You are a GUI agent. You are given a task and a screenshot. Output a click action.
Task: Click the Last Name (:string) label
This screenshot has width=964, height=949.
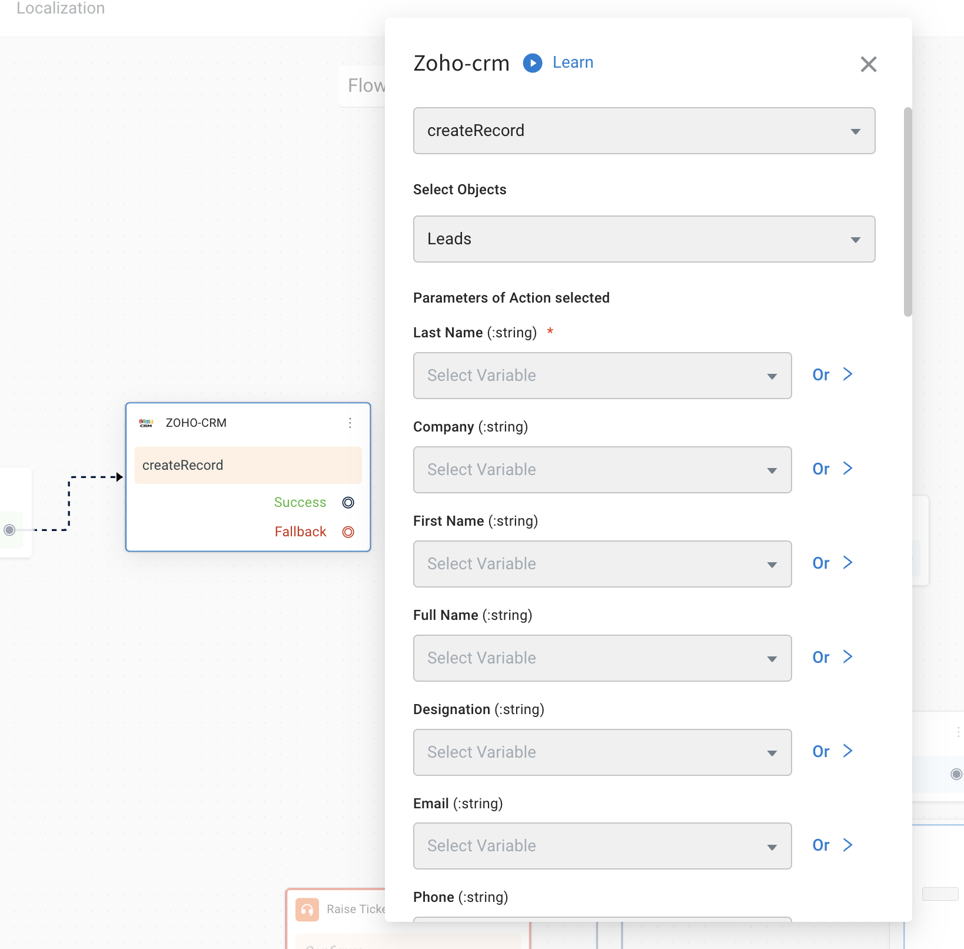475,333
